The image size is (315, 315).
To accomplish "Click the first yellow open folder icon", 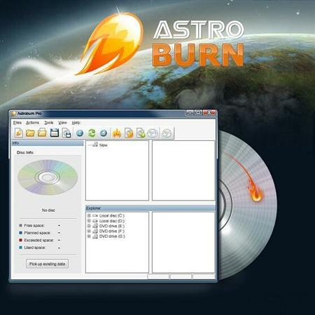I will [x=30, y=133].
